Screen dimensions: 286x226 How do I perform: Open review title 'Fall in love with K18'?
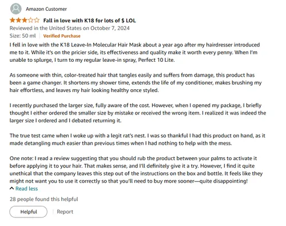pyautogui.click(x=89, y=21)
